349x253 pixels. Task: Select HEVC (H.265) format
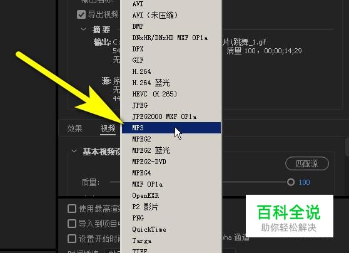[x=171, y=94]
